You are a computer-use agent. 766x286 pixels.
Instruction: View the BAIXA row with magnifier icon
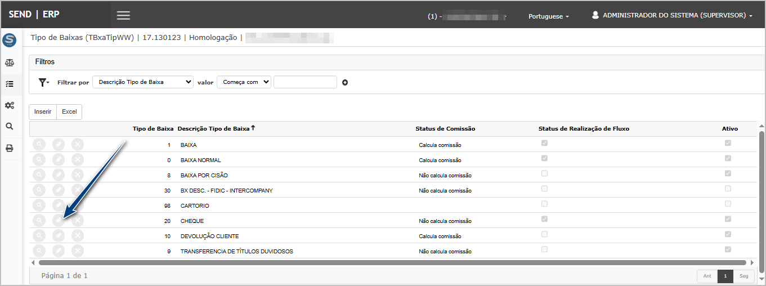[x=39, y=145]
